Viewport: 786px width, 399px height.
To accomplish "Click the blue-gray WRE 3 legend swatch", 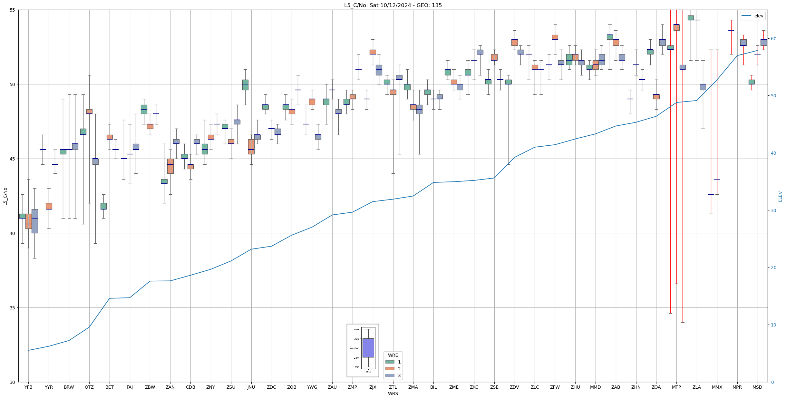I will 390,375.
